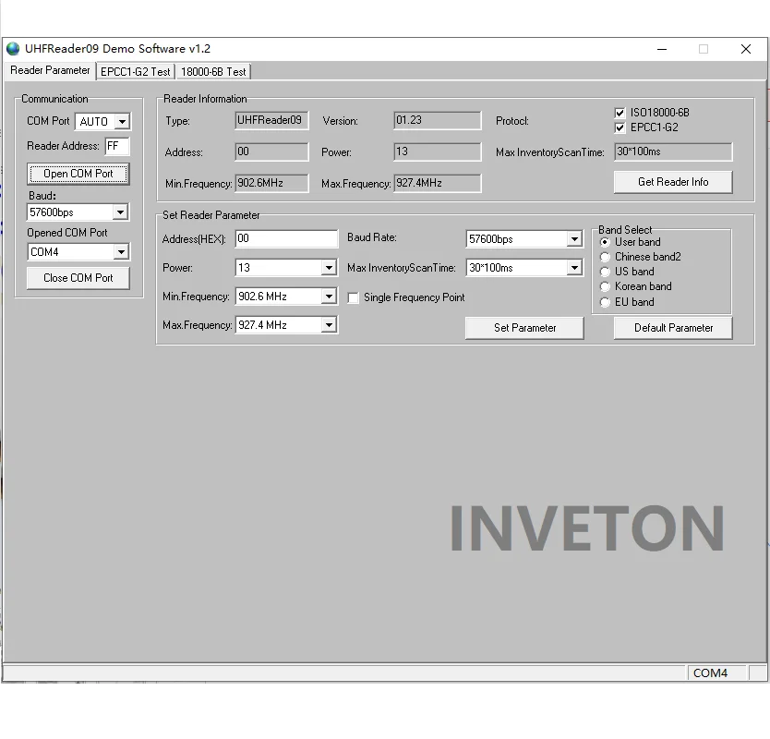Image resolution: width=770 pixels, height=739 pixels.
Task: Open the Baud Rate 57600bps dropdown
Action: pyautogui.click(x=574, y=239)
